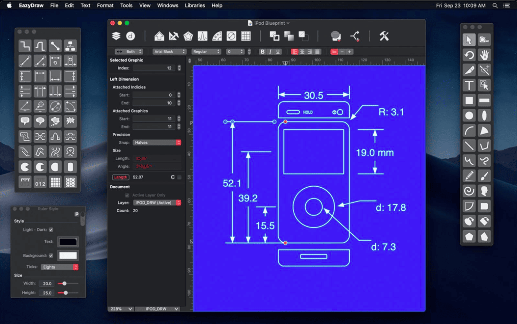Toggle bold text formatting
Viewport: 517px width, 324px height.
coord(262,52)
